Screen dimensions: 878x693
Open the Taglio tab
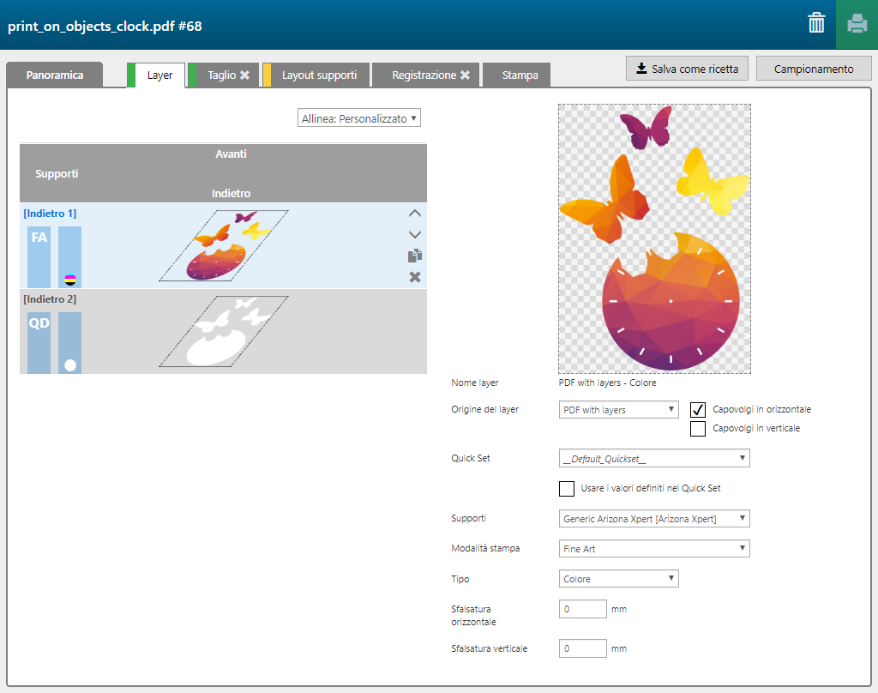223,75
